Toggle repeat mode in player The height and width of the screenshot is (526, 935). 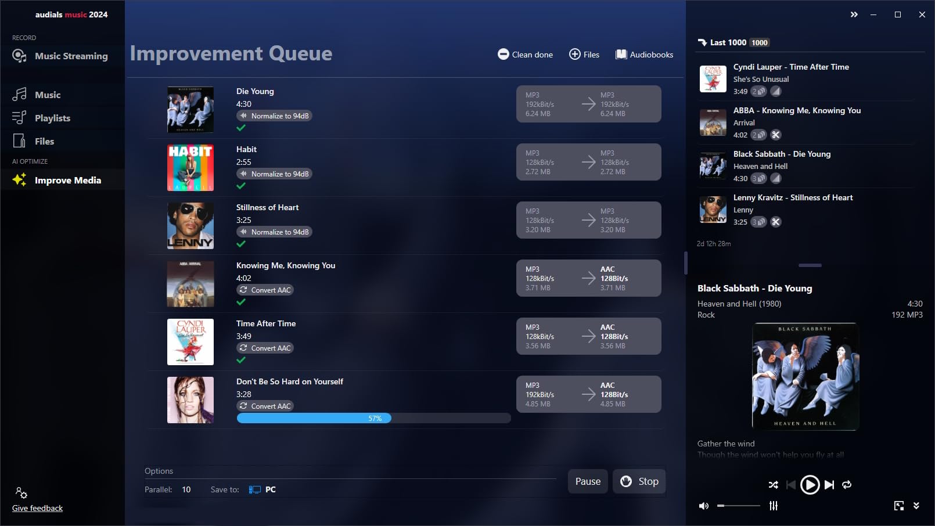click(x=847, y=485)
